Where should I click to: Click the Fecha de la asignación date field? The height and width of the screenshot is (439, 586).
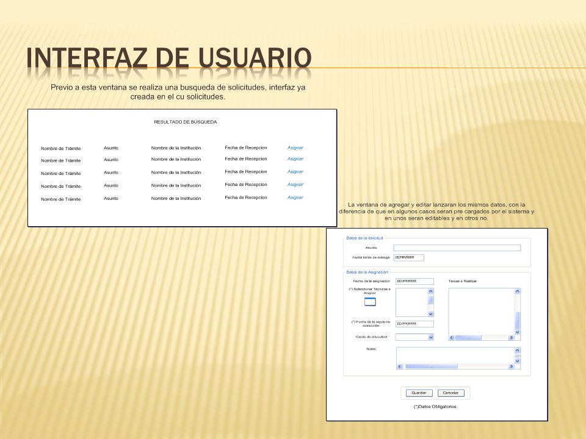414,281
